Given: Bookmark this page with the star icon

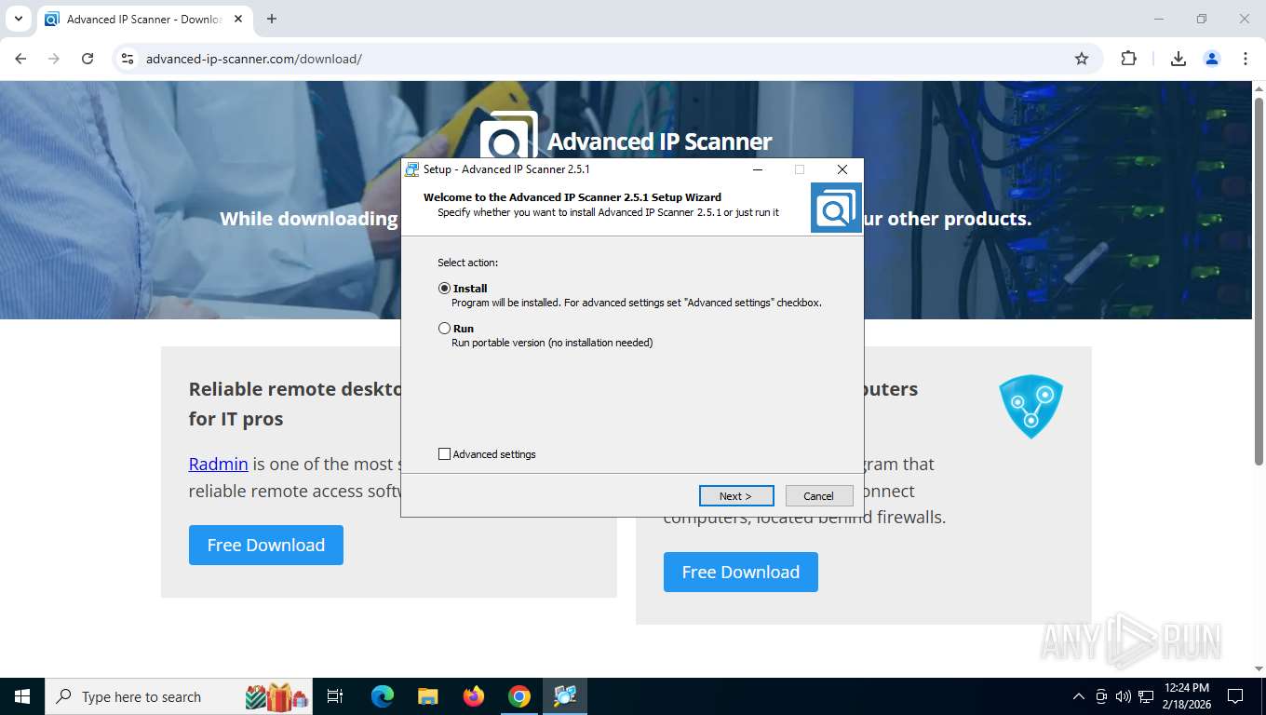Looking at the screenshot, I should coord(1082,59).
